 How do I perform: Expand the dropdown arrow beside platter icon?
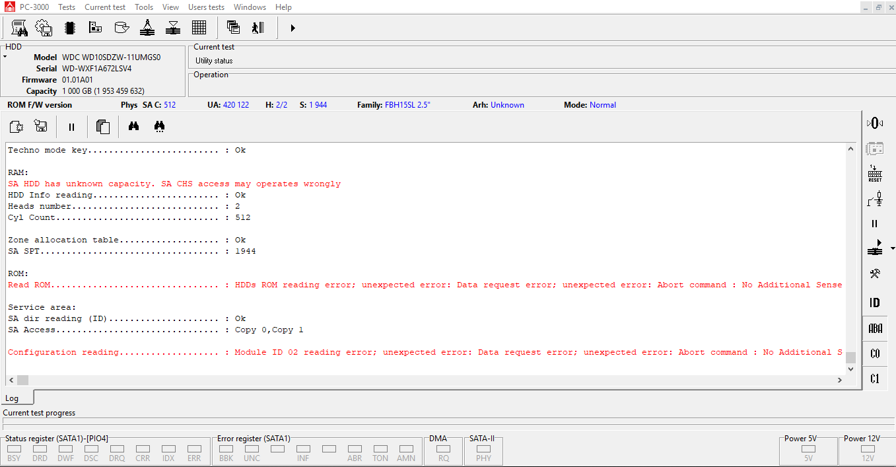(893, 249)
